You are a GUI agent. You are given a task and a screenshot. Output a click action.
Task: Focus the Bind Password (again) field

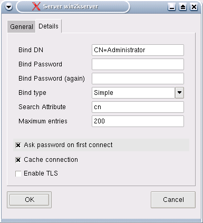[x=138, y=79]
